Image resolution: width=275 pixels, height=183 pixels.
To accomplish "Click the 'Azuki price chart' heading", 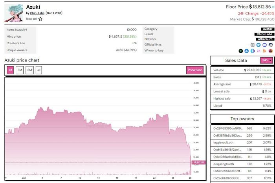I will (22, 60).
